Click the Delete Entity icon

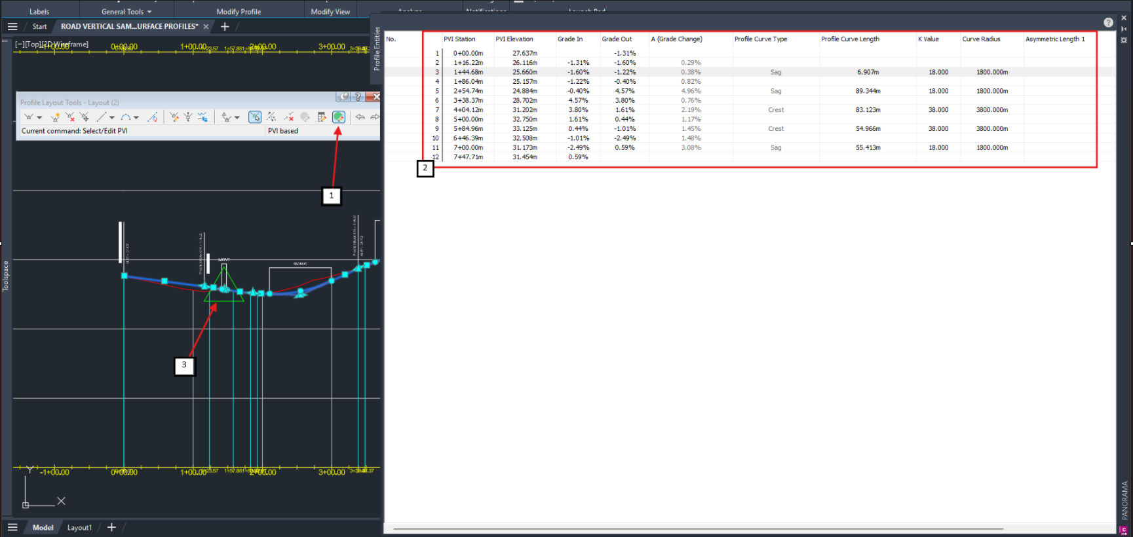pos(288,117)
